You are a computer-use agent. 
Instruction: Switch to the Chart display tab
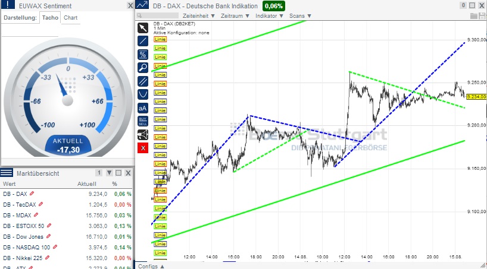click(70, 18)
